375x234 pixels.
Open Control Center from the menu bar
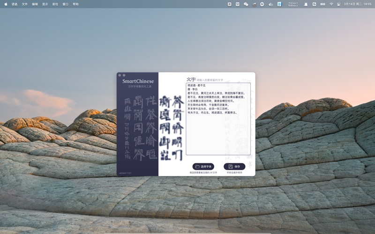338,4
